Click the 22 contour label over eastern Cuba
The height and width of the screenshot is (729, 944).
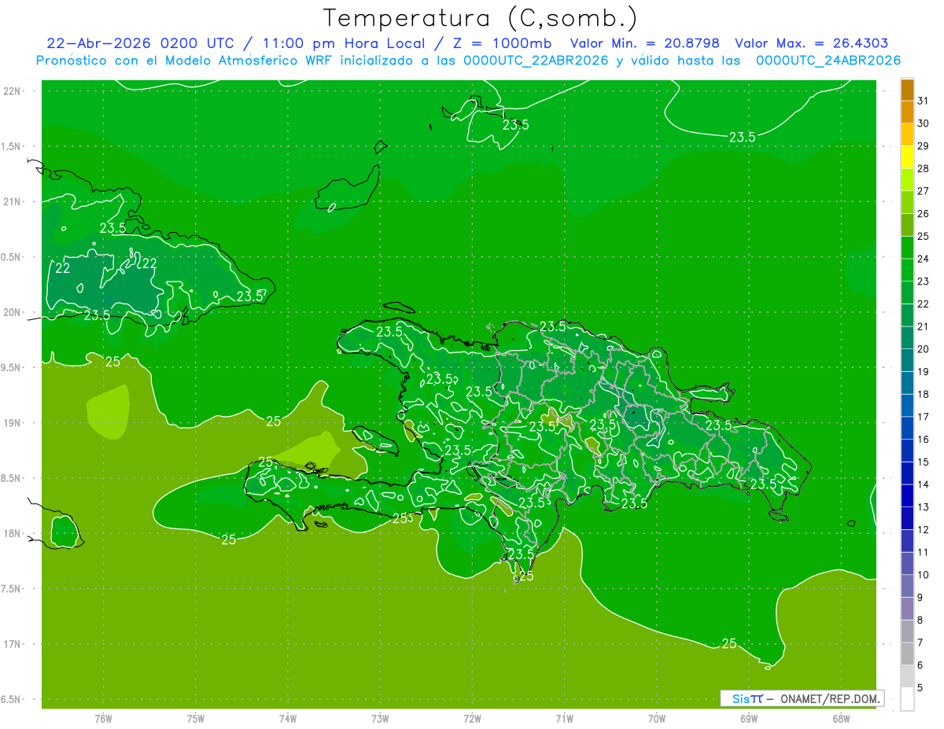(x=149, y=263)
